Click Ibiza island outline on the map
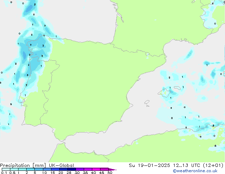Viewport: 225px width, 174px height. pos(147,102)
